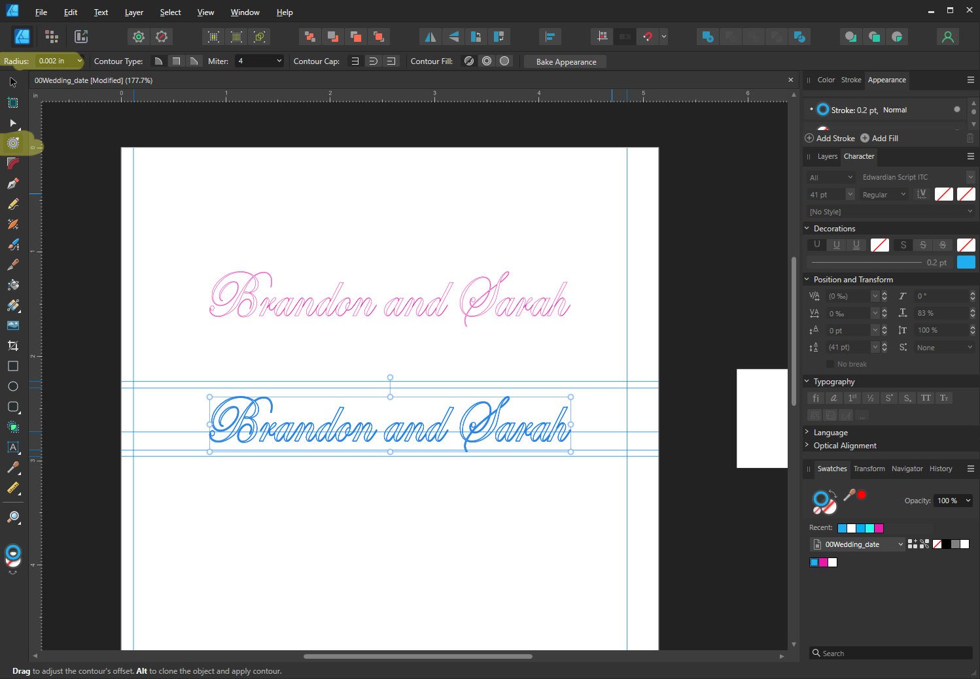
Task: Enable the No break checkbox
Action: point(830,364)
